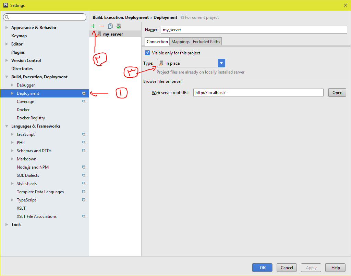The width and height of the screenshot is (351, 276).
Task: Click project-level icon beside SQL Dialects
Action: click(x=84, y=175)
